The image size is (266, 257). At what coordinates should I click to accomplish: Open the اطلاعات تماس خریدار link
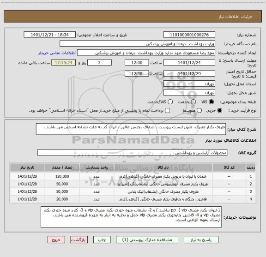[57, 53]
